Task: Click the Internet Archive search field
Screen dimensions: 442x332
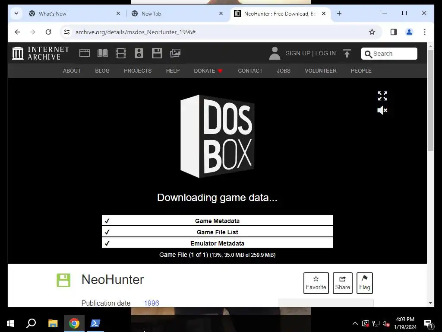Action: [389, 54]
